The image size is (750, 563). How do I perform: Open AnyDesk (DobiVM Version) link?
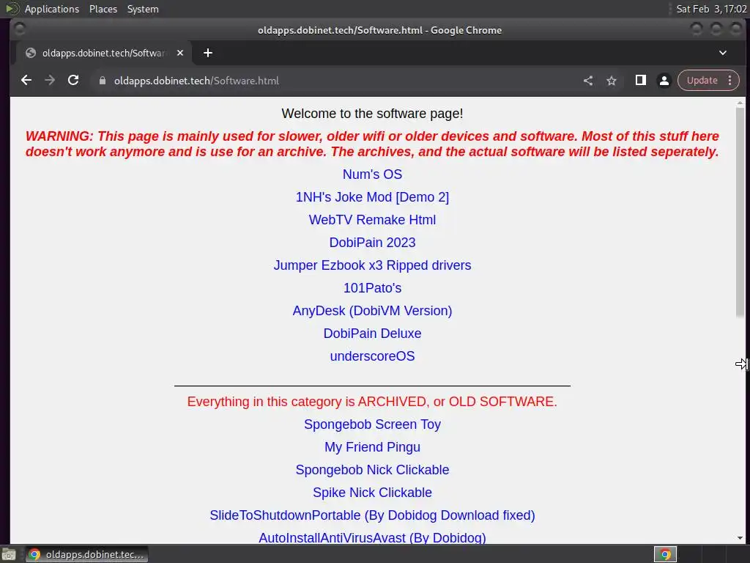372,311
